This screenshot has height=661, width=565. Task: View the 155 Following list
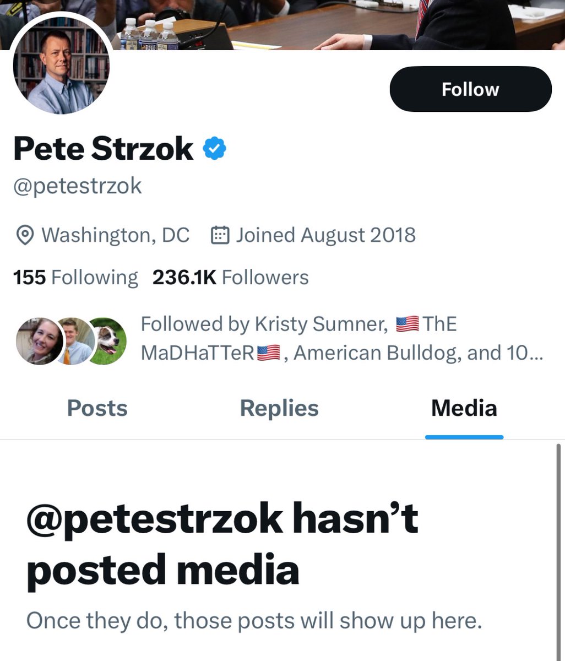pyautogui.click(x=75, y=277)
